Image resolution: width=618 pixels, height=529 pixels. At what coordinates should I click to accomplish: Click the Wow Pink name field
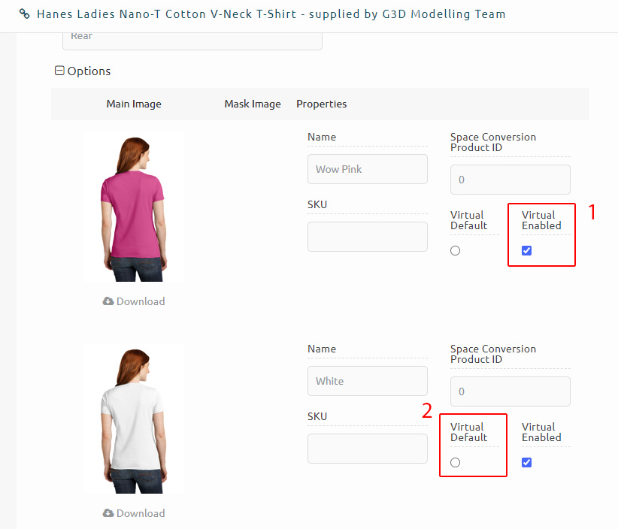(368, 169)
